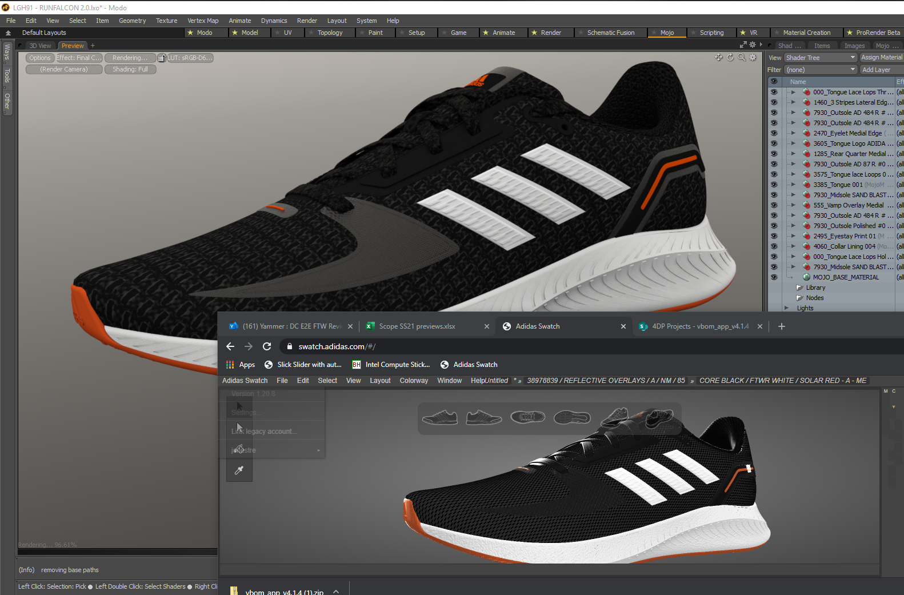The image size is (904, 595).
Task: Click the LUT lock icon in preview
Action: [x=162, y=58]
